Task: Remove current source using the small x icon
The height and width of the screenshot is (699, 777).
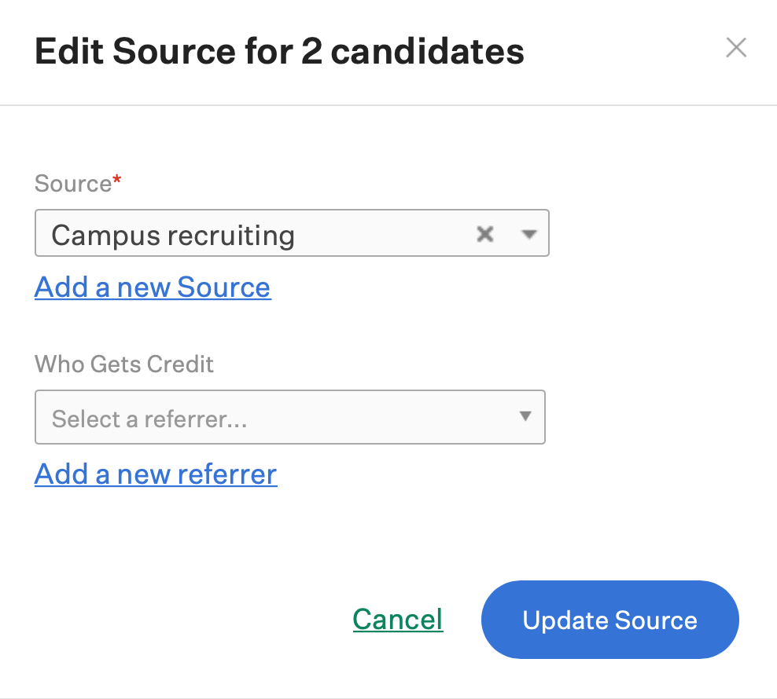Action: (485, 234)
